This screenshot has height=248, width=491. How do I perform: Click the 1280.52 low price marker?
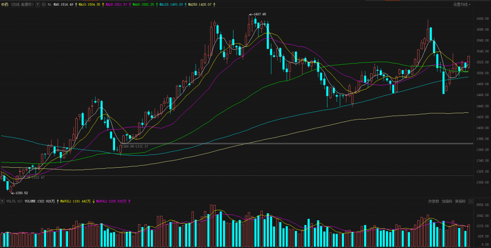pos(22,193)
